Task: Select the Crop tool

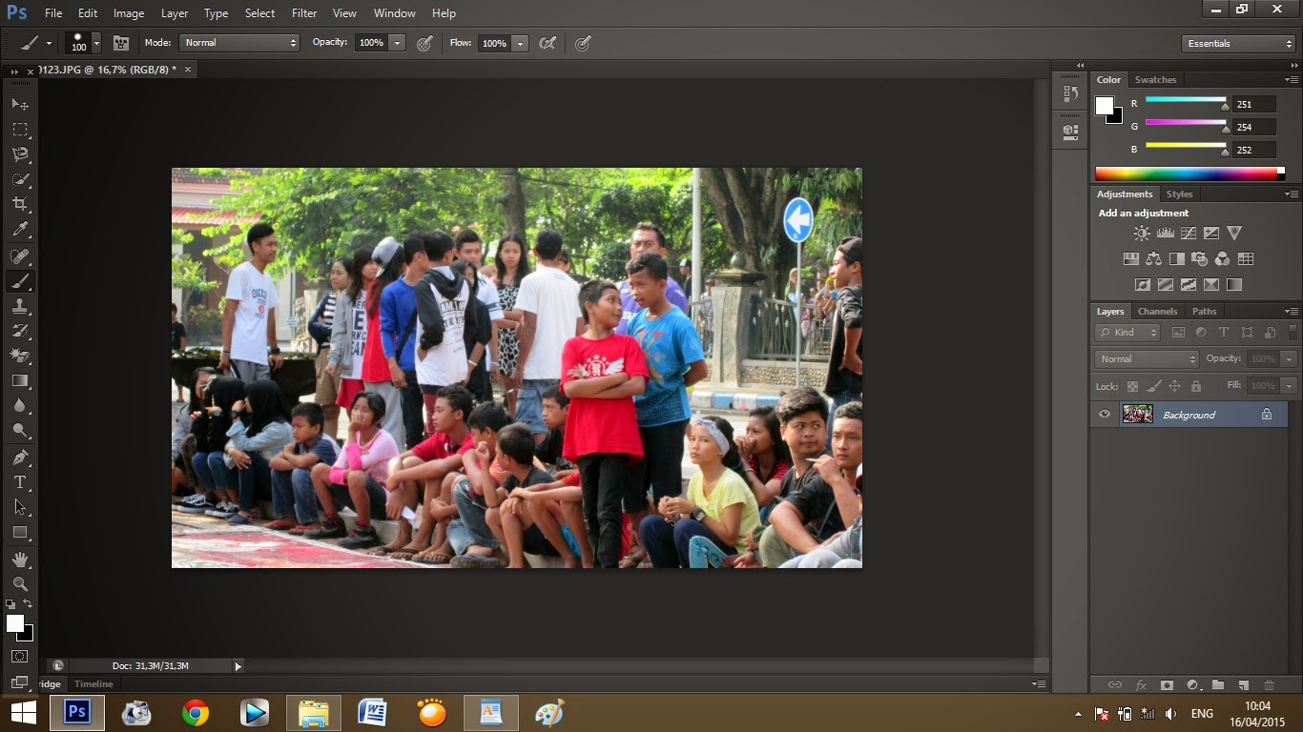Action: click(x=19, y=203)
